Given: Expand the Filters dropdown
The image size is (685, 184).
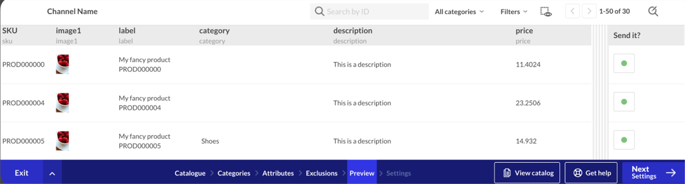Looking at the screenshot, I should click(514, 12).
